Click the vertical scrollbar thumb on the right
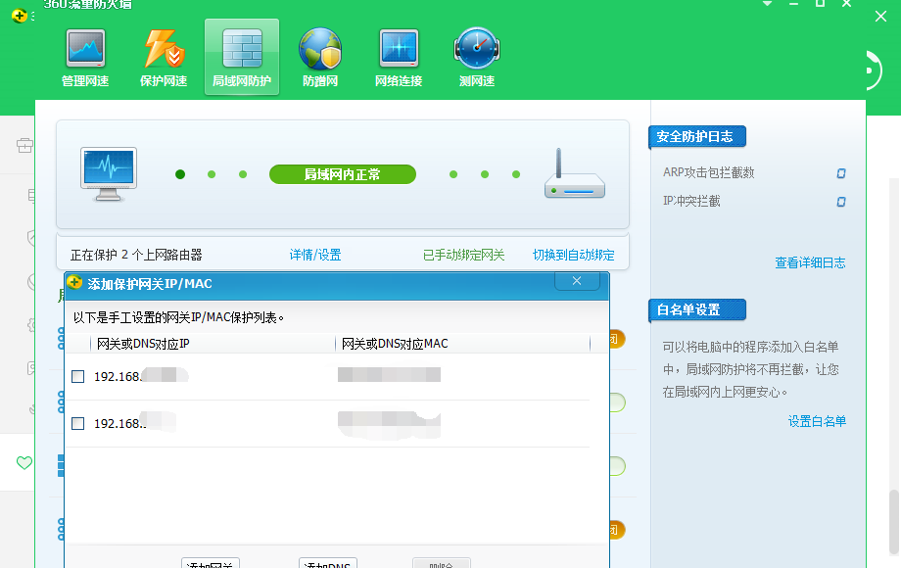The width and height of the screenshot is (901, 568). click(893, 521)
